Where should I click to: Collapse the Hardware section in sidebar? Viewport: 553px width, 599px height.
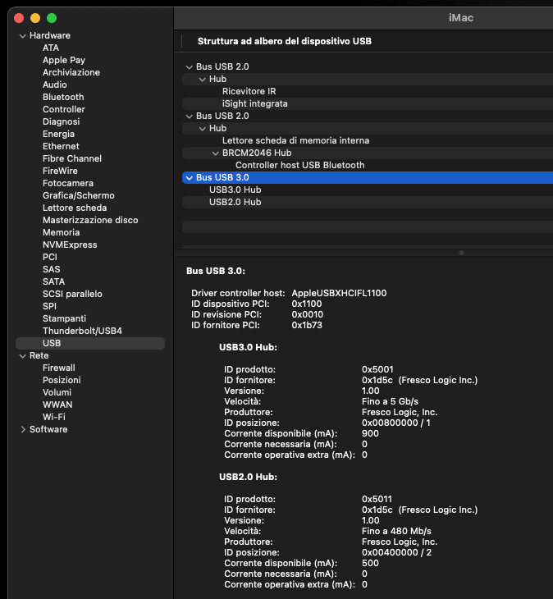pyautogui.click(x=22, y=36)
